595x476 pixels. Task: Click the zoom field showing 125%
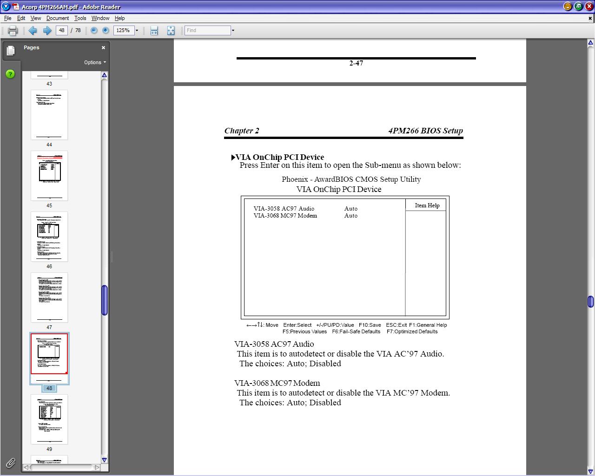click(124, 30)
